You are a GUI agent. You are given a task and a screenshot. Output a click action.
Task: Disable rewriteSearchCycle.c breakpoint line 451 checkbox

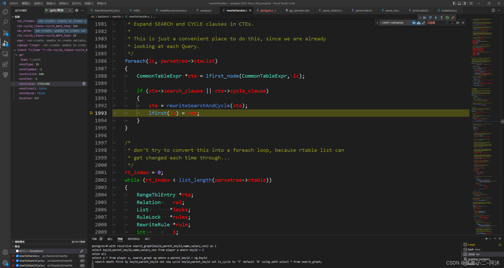coord(17,261)
